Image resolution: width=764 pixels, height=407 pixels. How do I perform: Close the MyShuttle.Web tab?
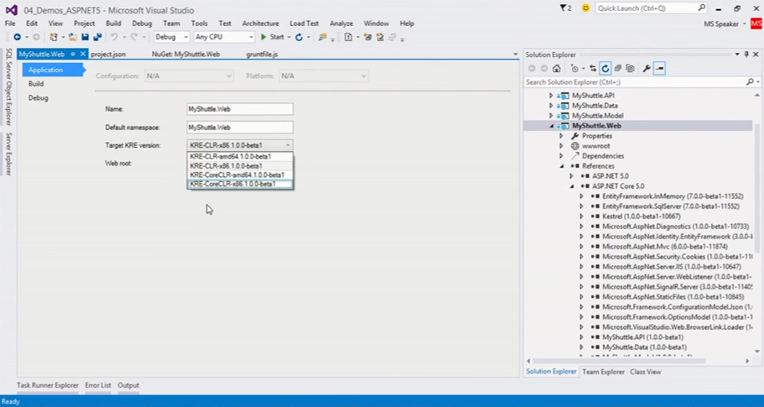click(83, 54)
